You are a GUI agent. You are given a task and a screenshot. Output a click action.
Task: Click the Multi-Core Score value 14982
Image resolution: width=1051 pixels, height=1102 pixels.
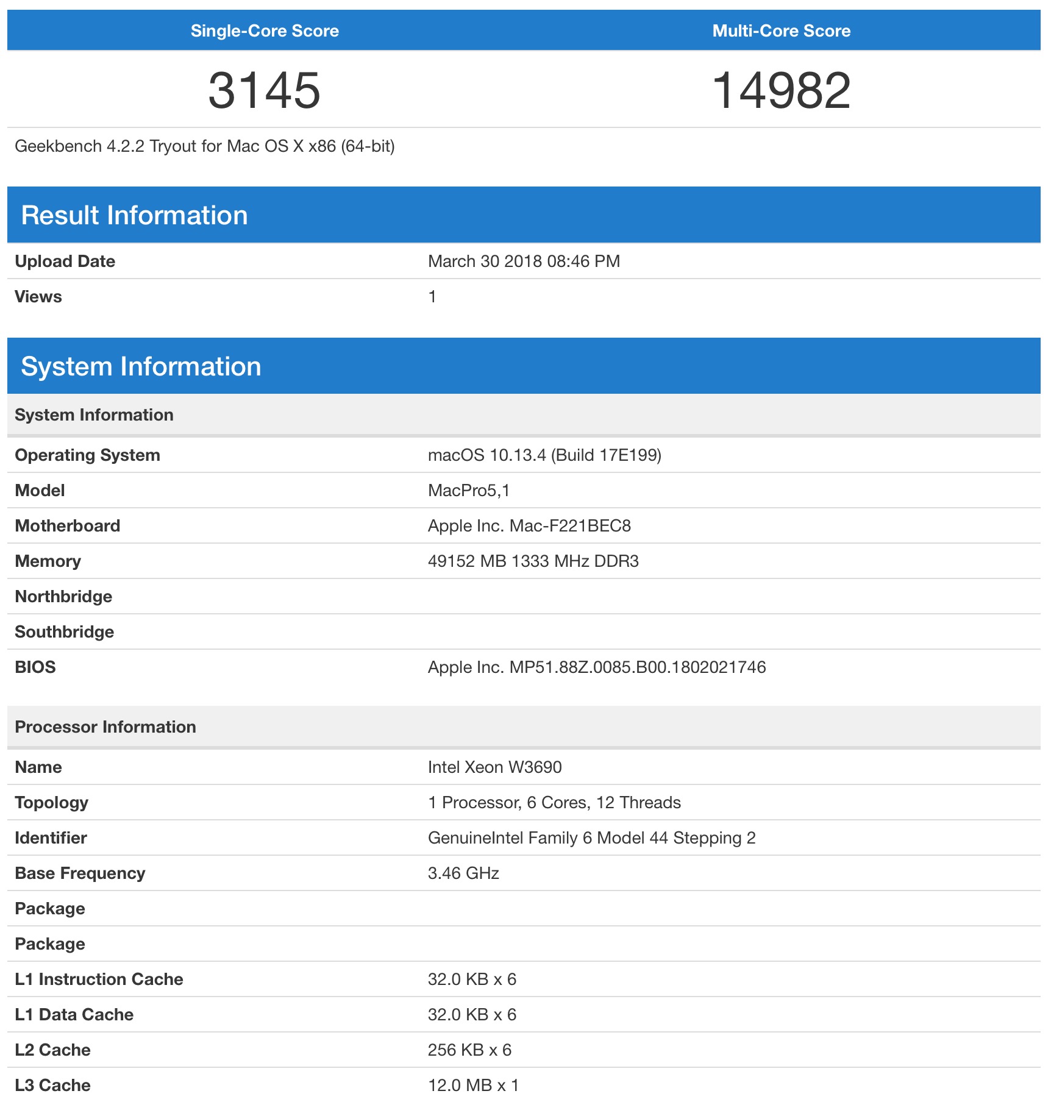click(x=781, y=90)
